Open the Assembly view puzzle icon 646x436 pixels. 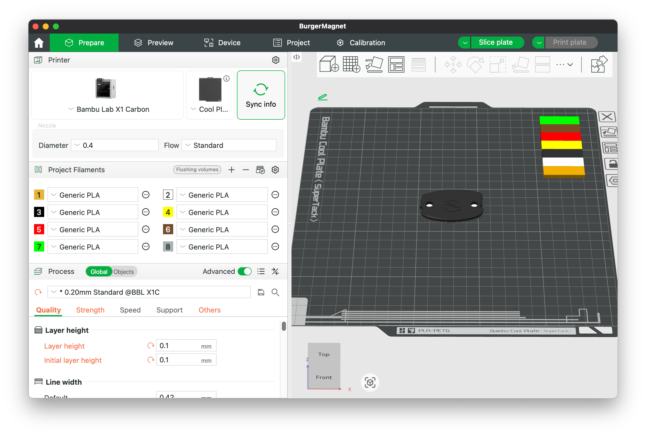point(599,64)
